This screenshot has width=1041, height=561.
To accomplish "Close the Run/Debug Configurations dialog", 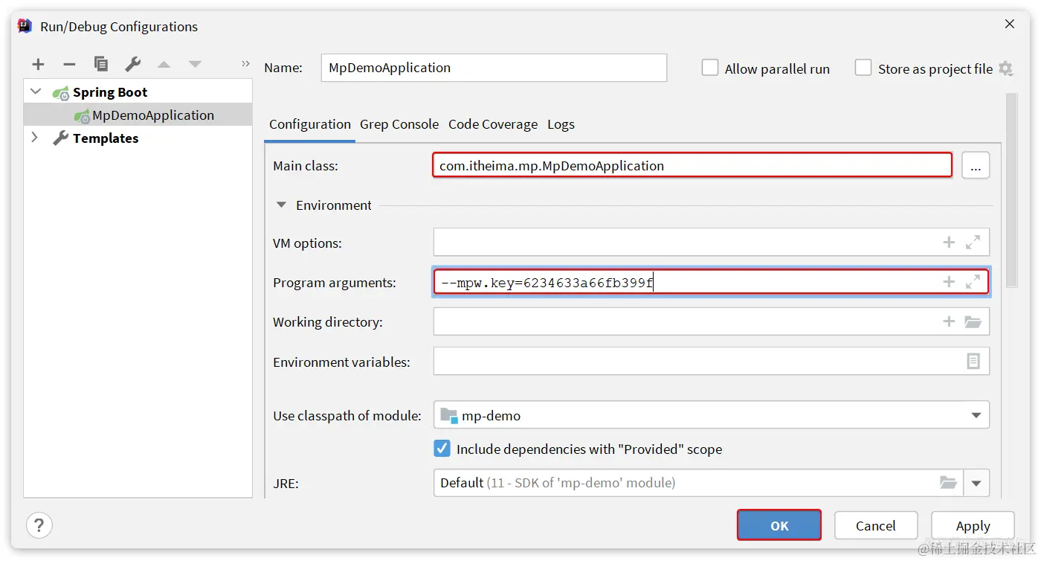I will tap(1010, 25).
